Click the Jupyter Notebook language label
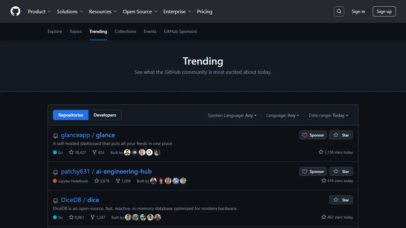 [x=73, y=181]
